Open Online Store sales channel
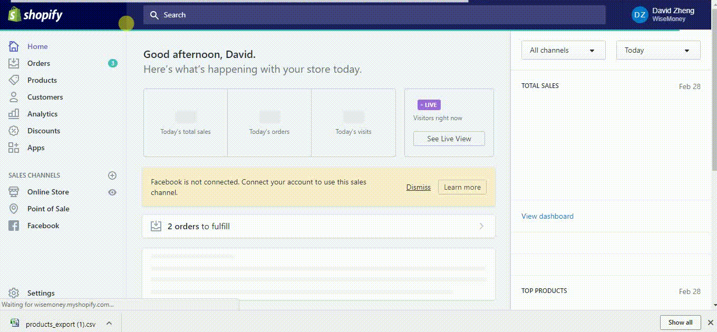This screenshot has width=717, height=332. point(48,192)
